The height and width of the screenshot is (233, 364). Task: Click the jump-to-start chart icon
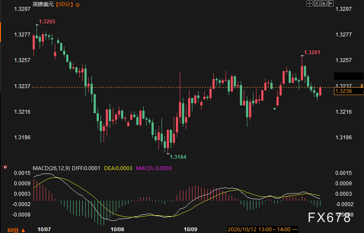(x=317, y=3)
